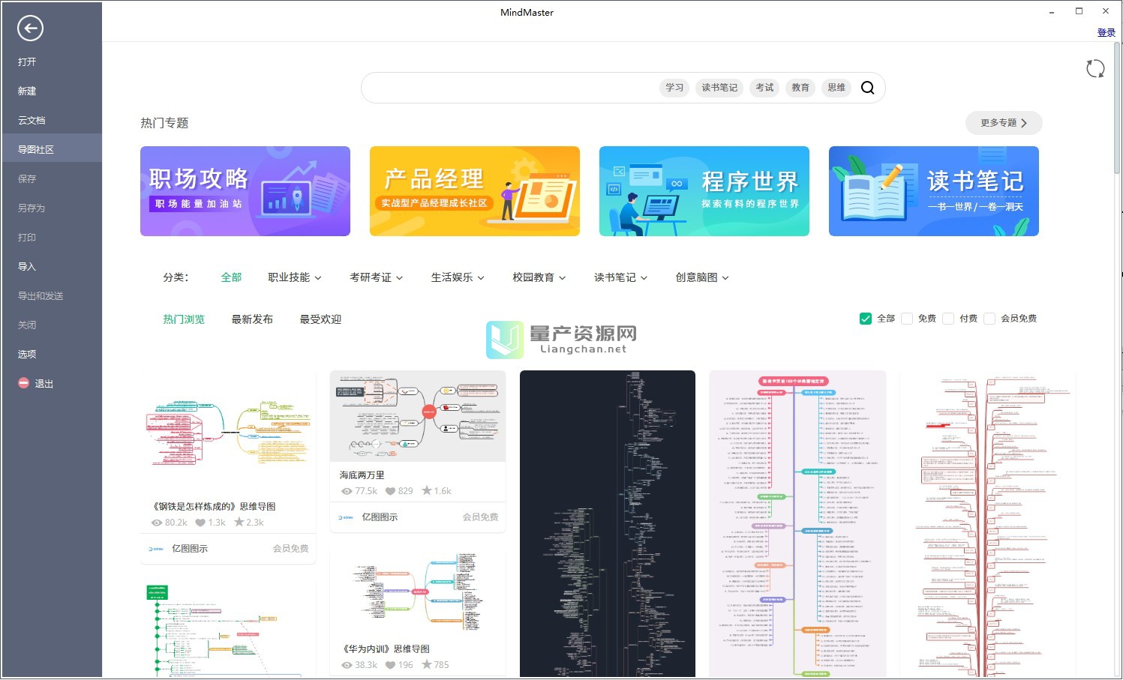
Task: Tick the 全部 filter checkbox
Action: pos(865,319)
